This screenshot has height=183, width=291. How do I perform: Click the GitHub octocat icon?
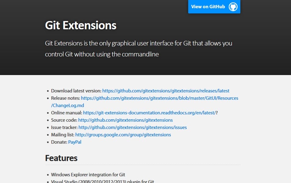click(233, 7)
